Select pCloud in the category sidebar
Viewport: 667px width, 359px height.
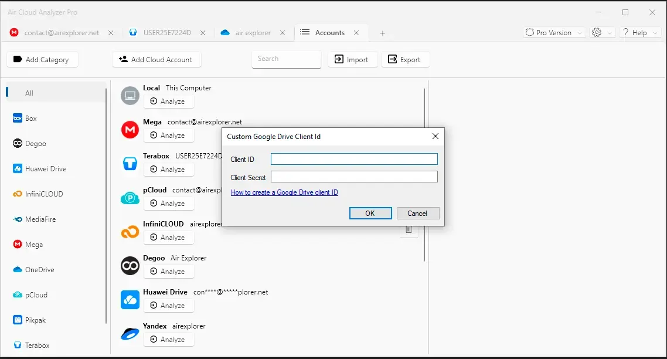click(x=55, y=294)
